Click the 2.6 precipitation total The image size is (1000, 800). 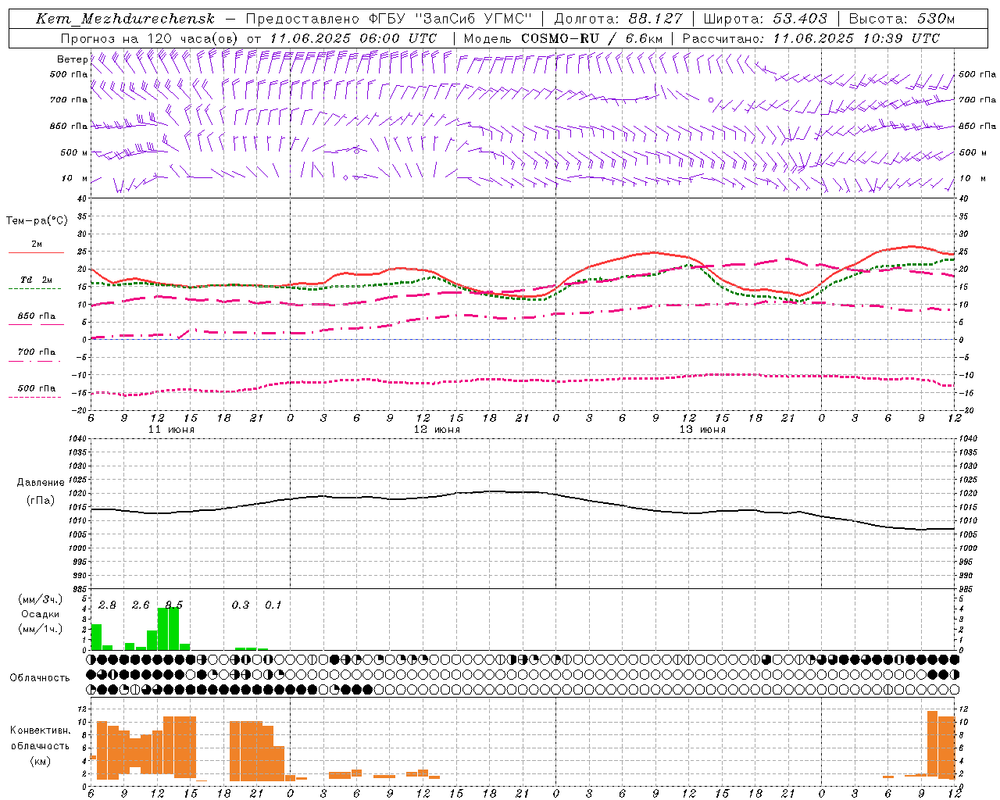pos(141,605)
